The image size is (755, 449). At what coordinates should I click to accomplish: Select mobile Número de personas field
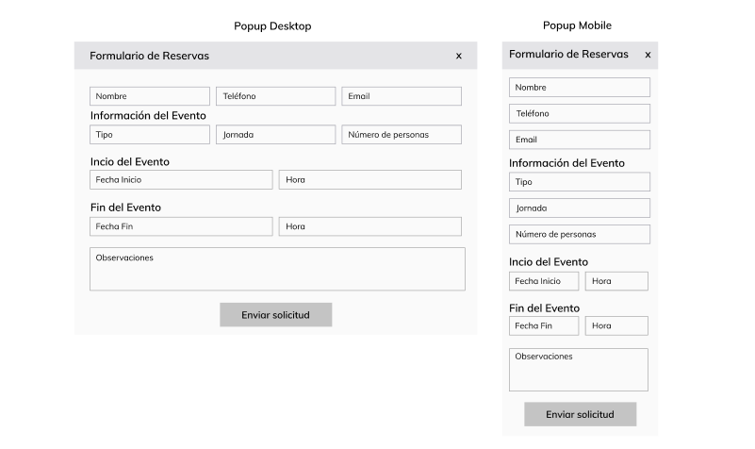(x=580, y=234)
